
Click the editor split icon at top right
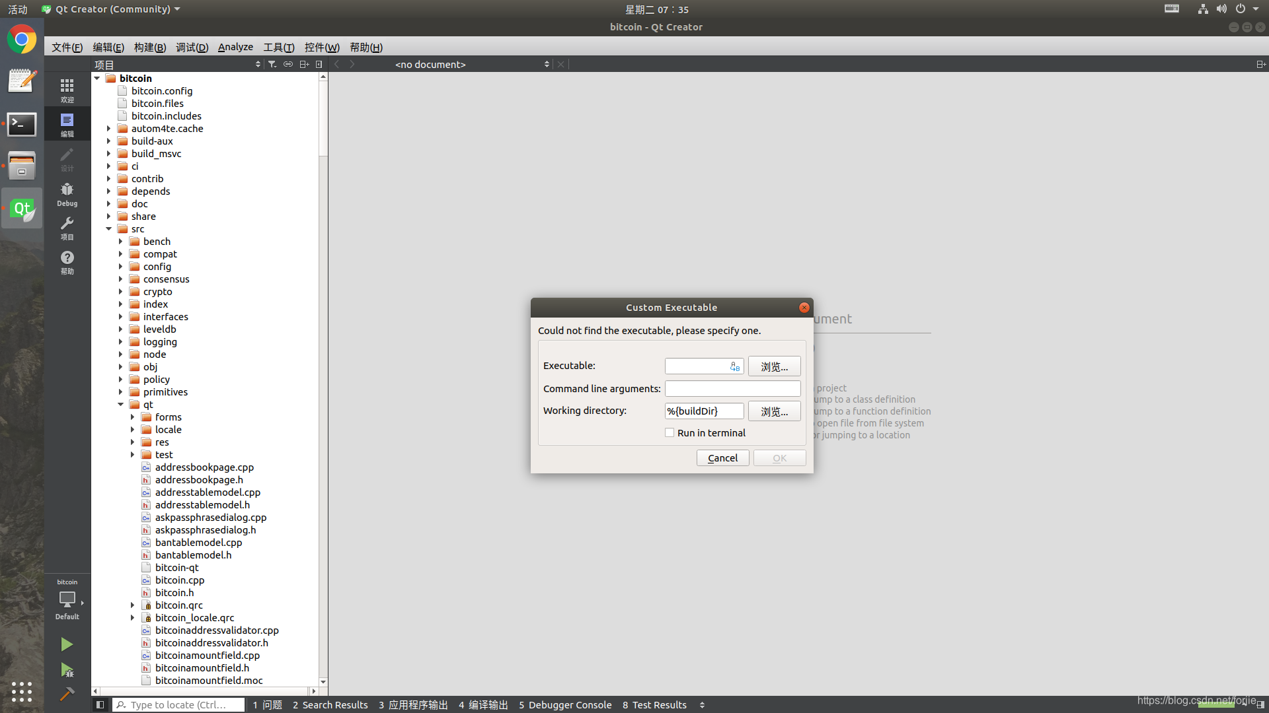(1260, 64)
